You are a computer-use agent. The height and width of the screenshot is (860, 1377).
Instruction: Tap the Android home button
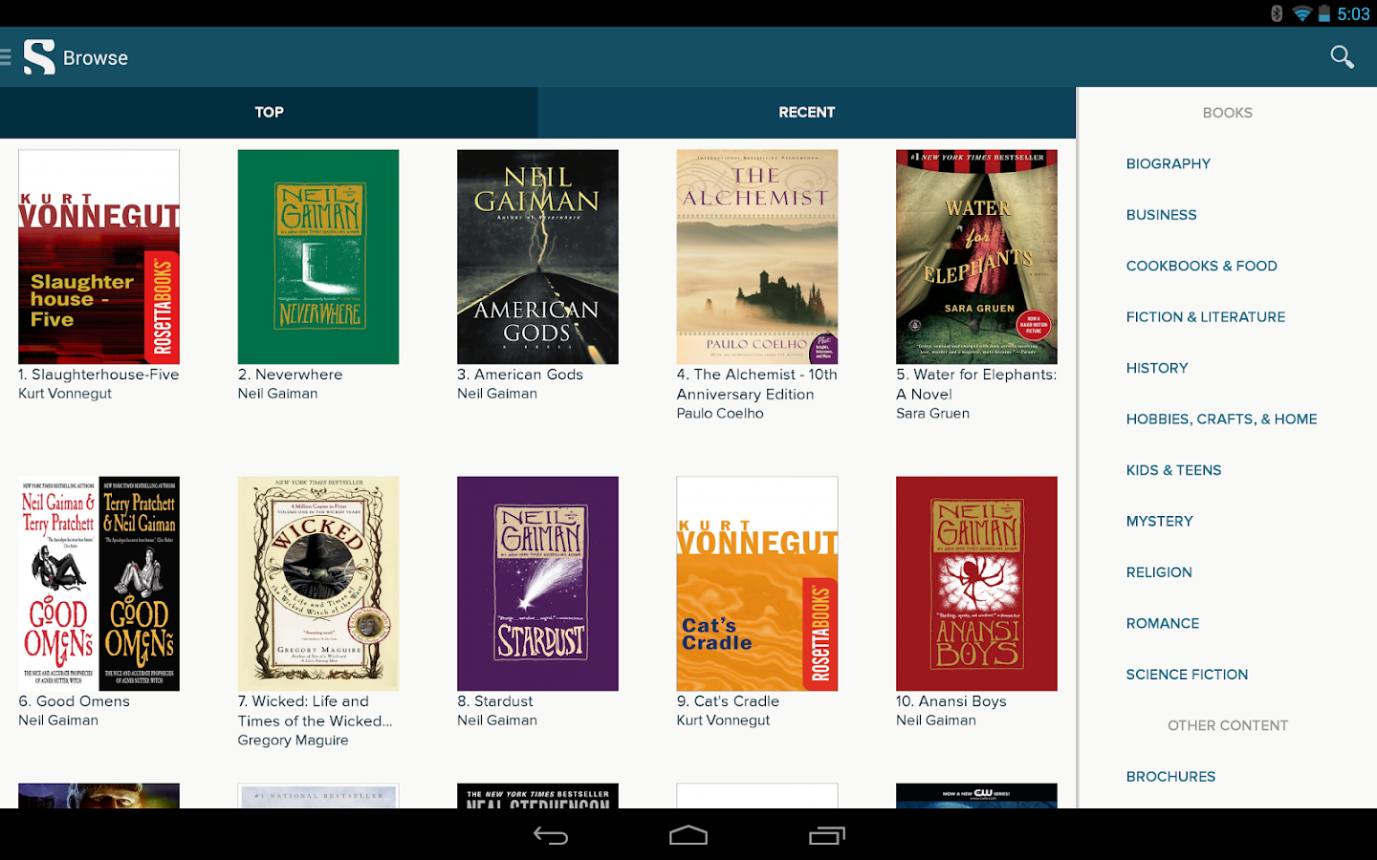688,836
